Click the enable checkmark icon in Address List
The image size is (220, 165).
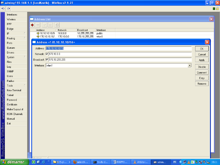click(x=45, y=25)
